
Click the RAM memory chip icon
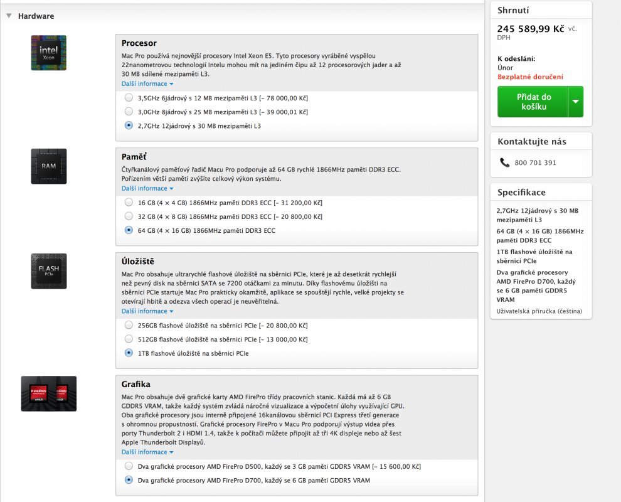48,166
